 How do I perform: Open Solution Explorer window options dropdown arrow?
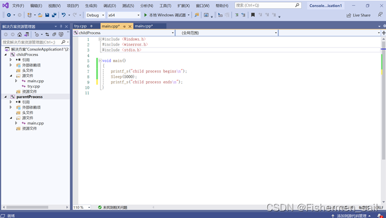55,26
